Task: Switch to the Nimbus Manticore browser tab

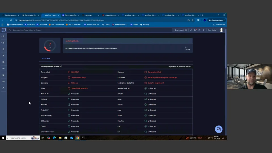Action: [x=110, y=15]
